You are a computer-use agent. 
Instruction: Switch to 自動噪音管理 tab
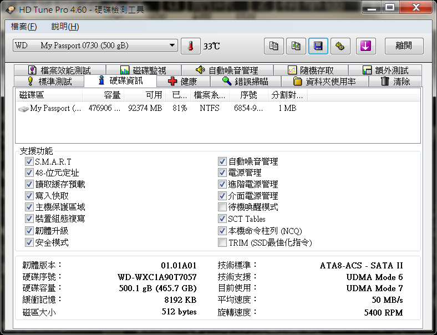[x=227, y=70]
